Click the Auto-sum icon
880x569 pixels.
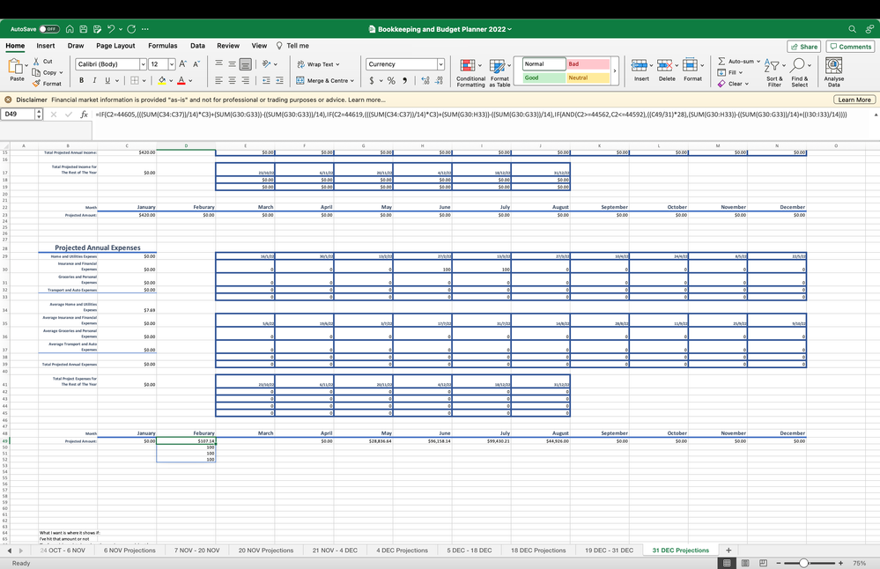point(720,62)
